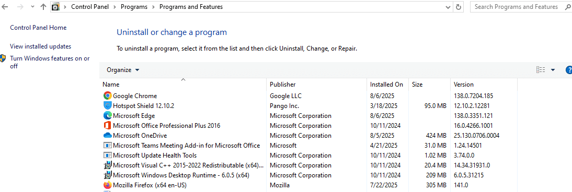The height and width of the screenshot is (192, 572).
Task: Open Control Panel Home
Action: 38,27
